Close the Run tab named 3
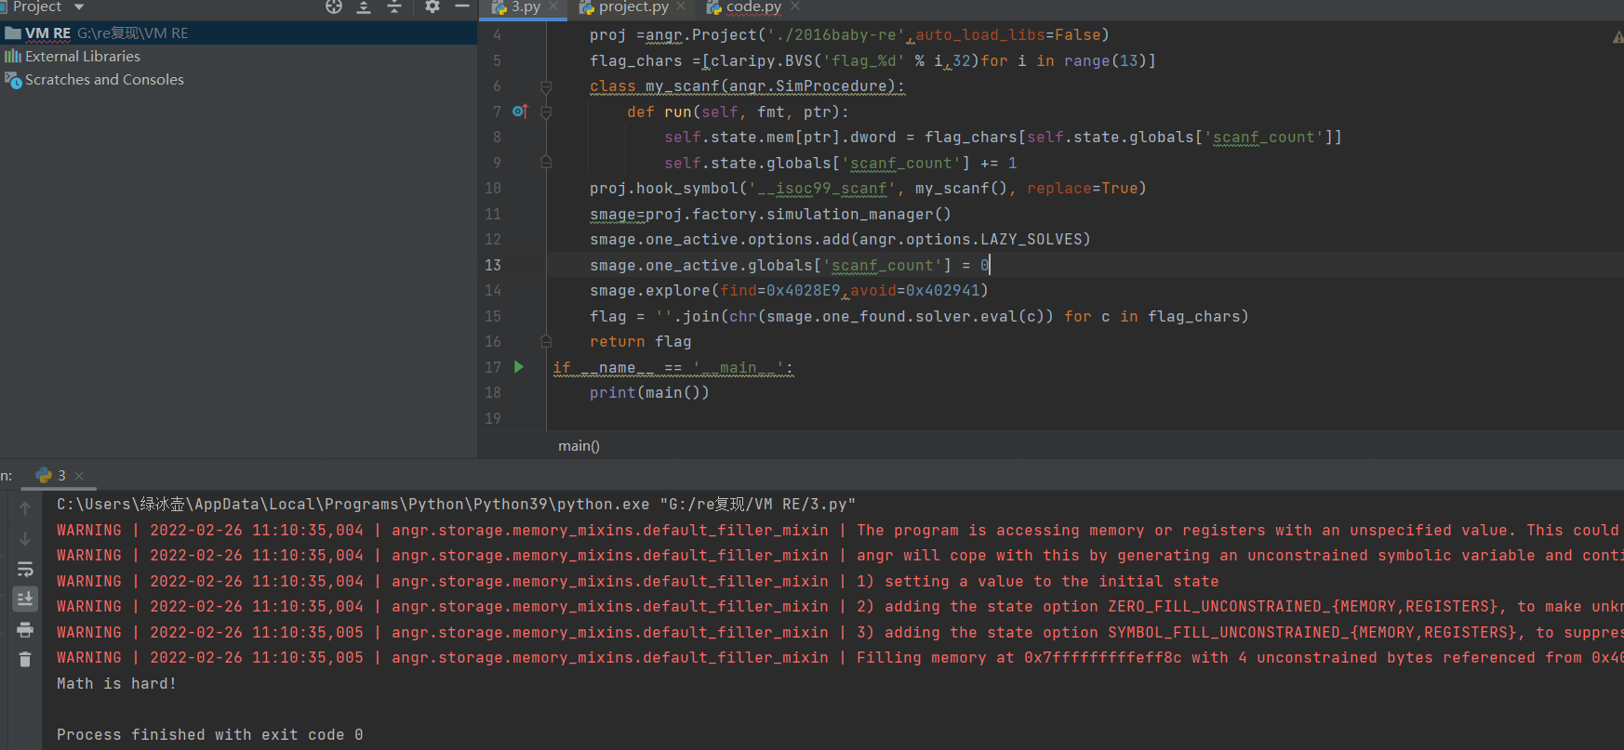The image size is (1624, 750). click(79, 476)
